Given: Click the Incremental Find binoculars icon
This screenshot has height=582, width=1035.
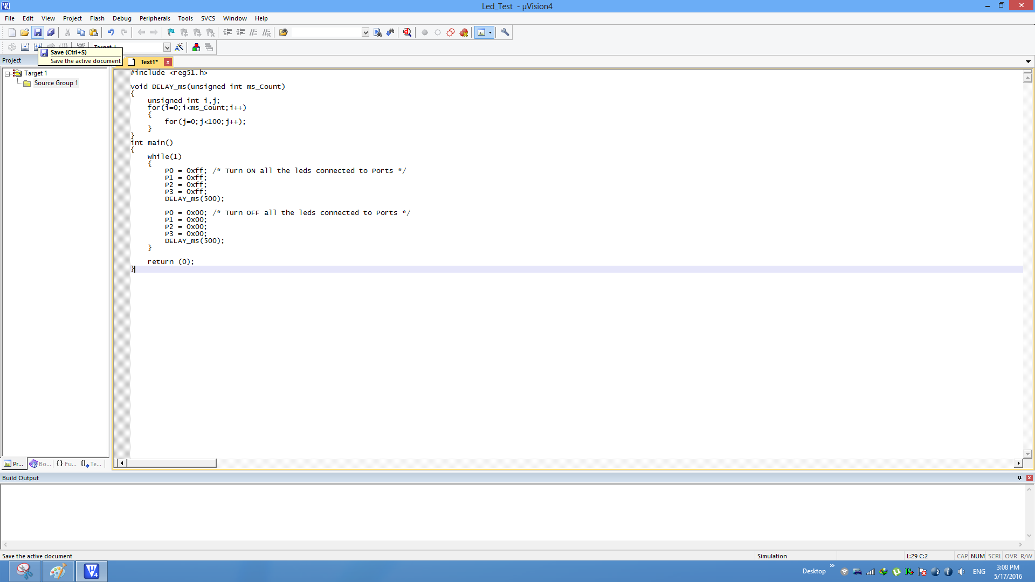Looking at the screenshot, I should coord(391,32).
